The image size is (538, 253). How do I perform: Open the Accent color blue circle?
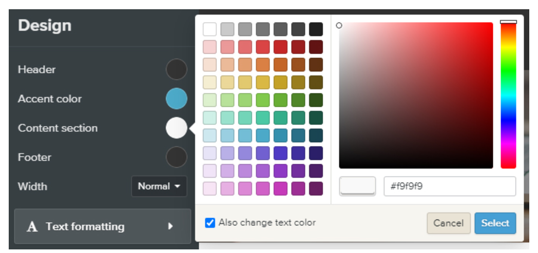(177, 99)
